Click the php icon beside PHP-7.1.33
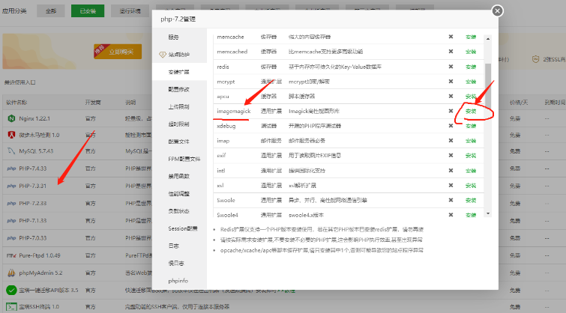 click(11, 221)
